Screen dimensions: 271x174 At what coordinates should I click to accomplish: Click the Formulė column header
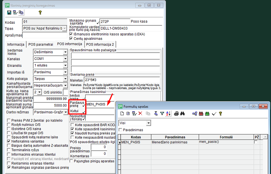click(x=226, y=137)
